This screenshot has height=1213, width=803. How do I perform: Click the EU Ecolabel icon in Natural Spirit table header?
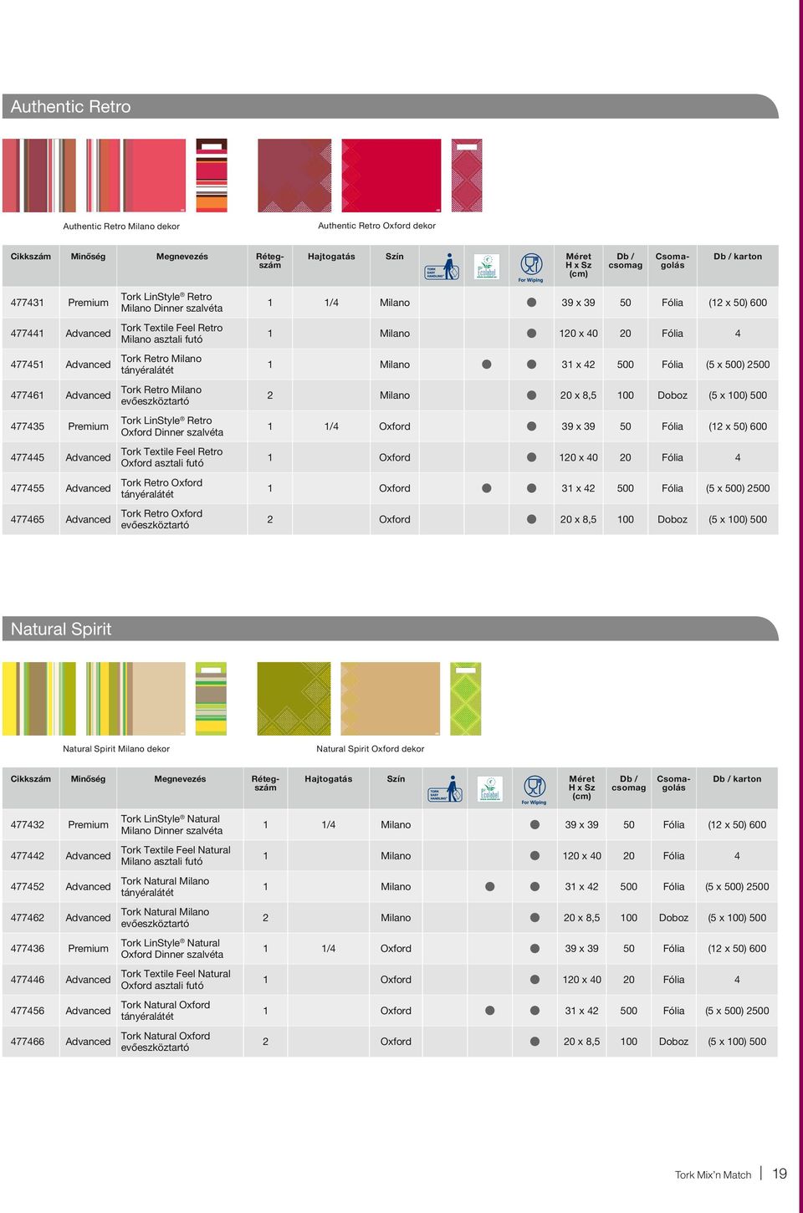[x=490, y=789]
